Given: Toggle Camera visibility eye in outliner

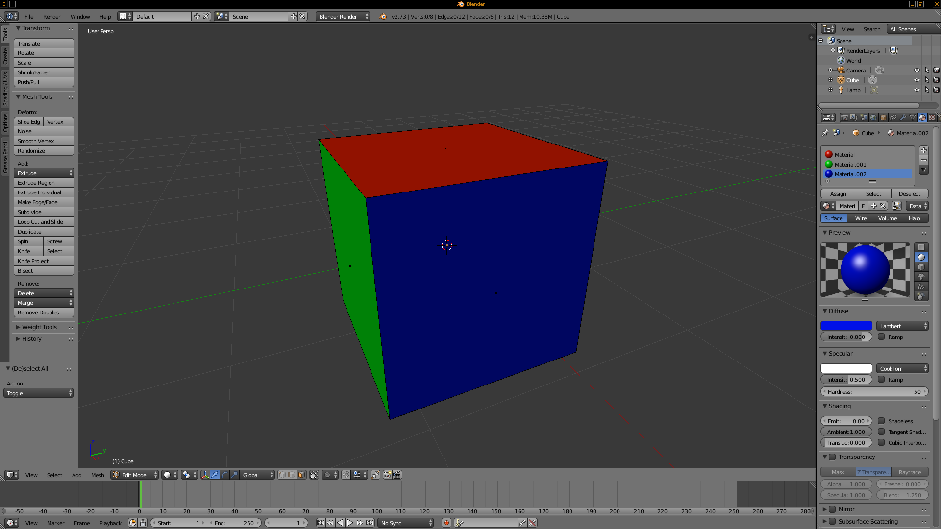Looking at the screenshot, I should 917,70.
